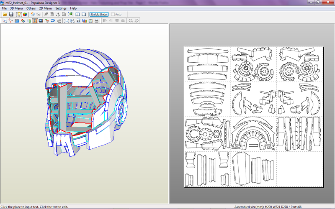Image resolution: width=335 pixels, height=209 pixels.
Task: Click the R1 labeled icon
Action: point(78,20)
